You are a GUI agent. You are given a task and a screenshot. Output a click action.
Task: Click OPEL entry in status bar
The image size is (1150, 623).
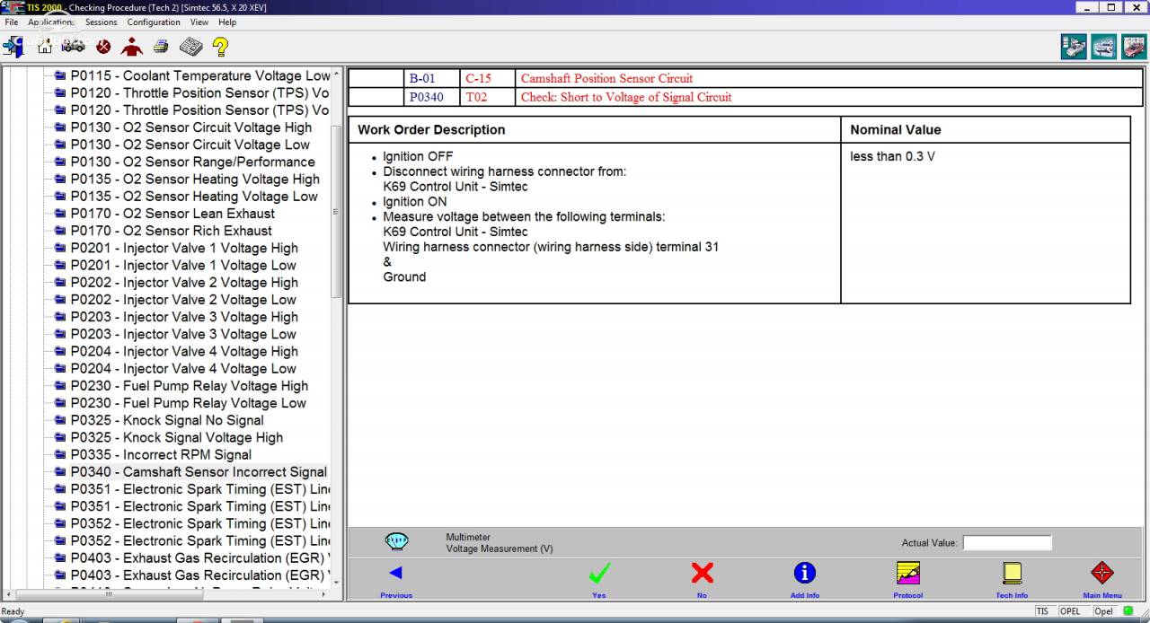1073,611
